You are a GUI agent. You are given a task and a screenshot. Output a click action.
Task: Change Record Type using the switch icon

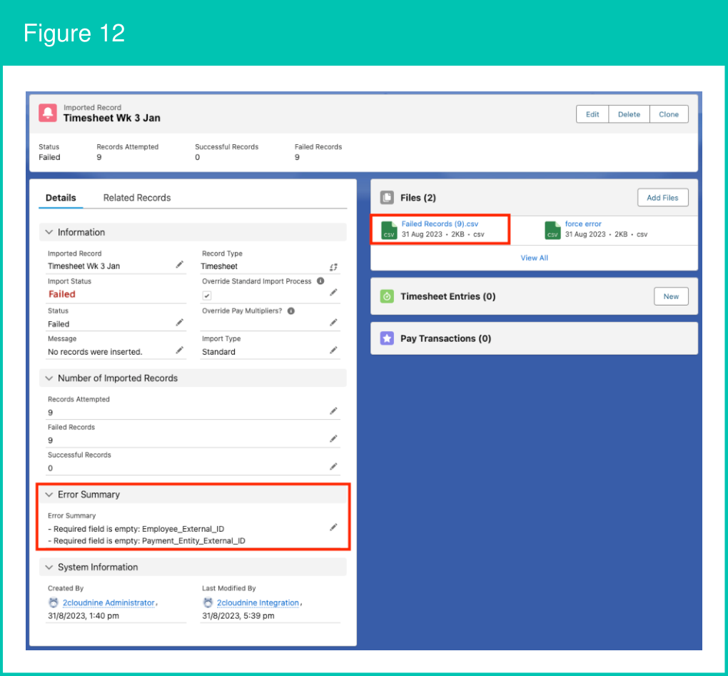click(333, 267)
